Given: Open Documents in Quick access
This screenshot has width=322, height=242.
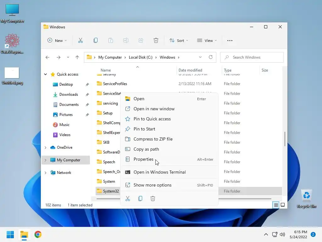Looking at the screenshot, I should point(69,105).
